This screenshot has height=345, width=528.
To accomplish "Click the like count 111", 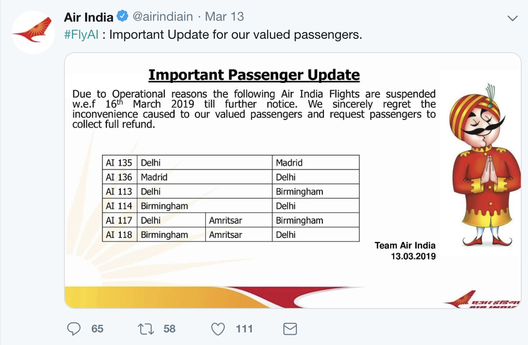I will click(244, 329).
